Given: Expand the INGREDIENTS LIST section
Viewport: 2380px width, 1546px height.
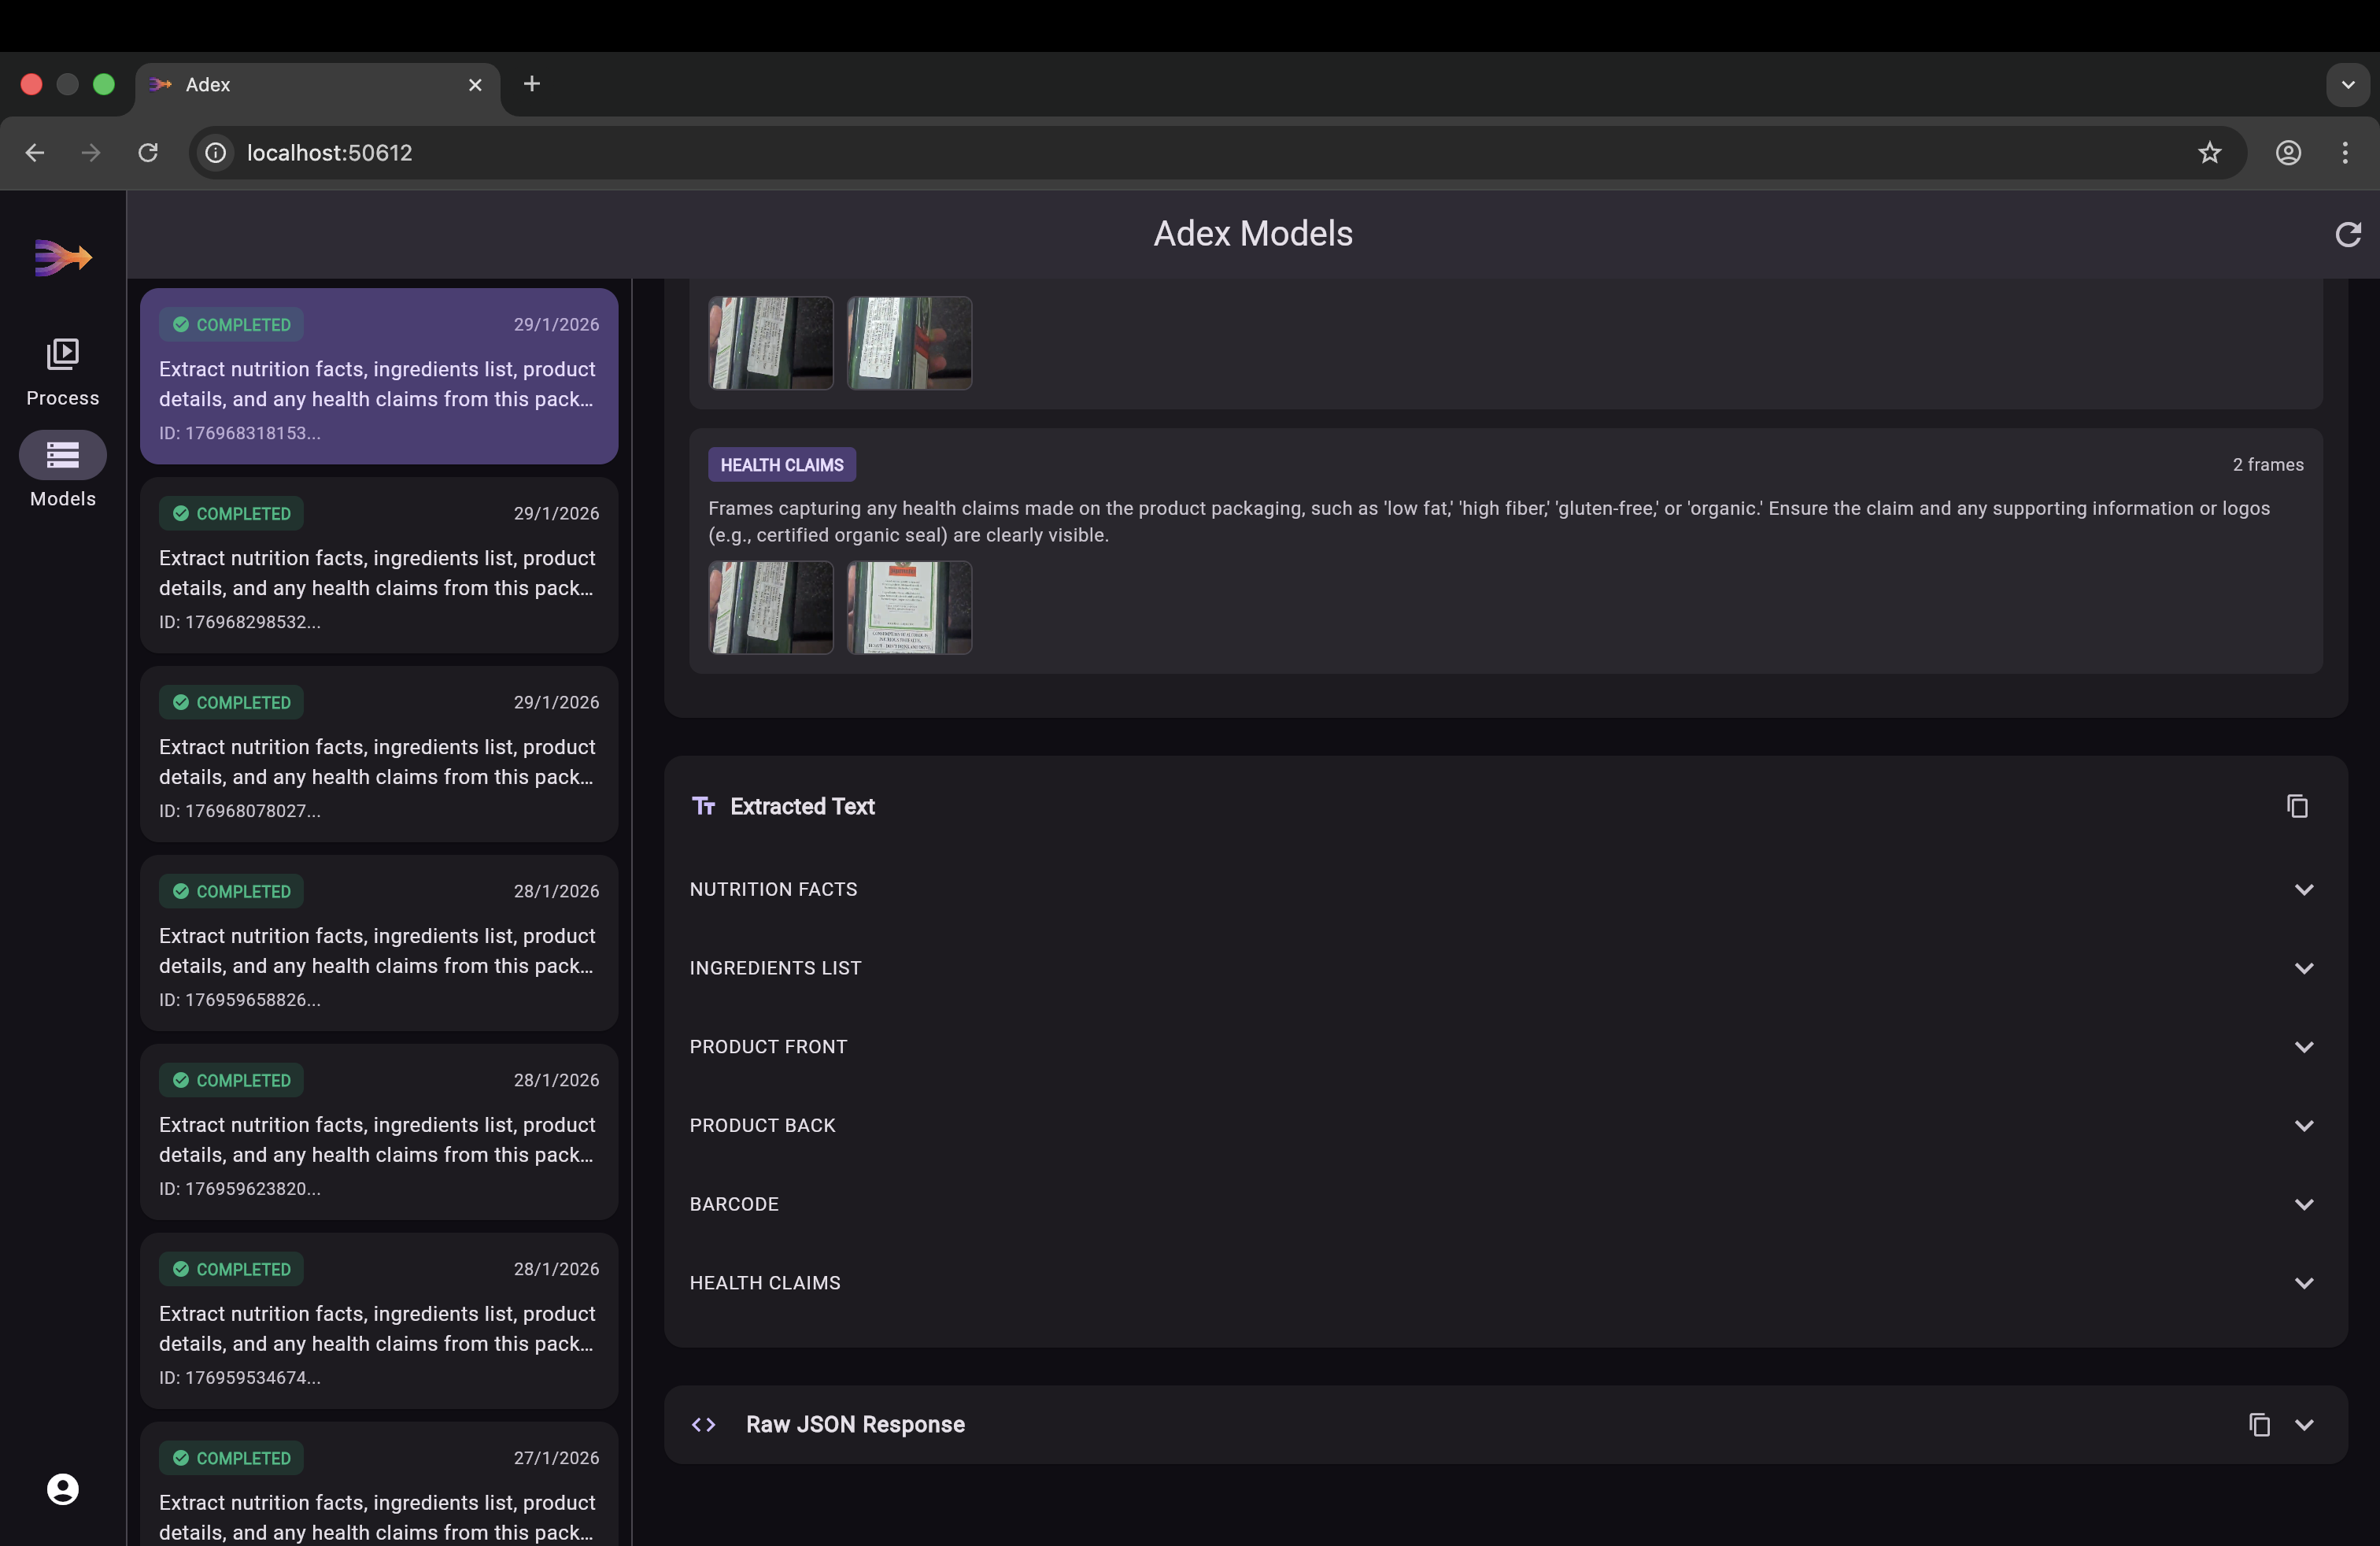Looking at the screenshot, I should click(2303, 968).
